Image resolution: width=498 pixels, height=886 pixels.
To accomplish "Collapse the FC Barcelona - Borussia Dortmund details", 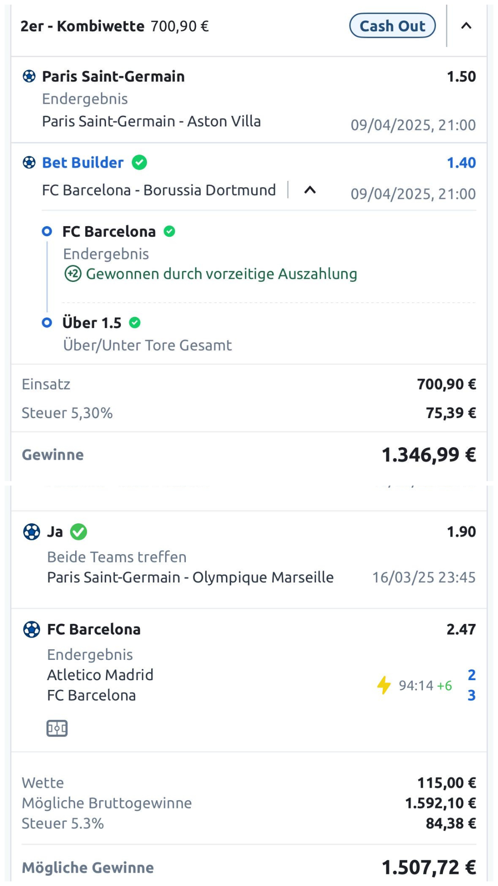I will coord(310,190).
